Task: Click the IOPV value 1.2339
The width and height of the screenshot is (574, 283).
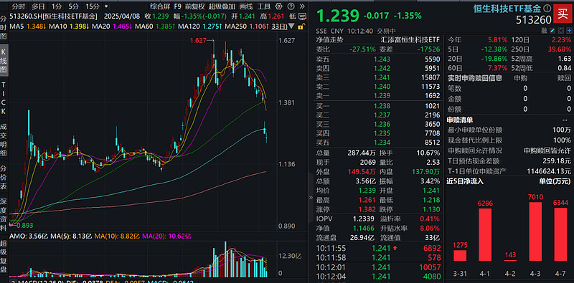Action: pos(364,219)
